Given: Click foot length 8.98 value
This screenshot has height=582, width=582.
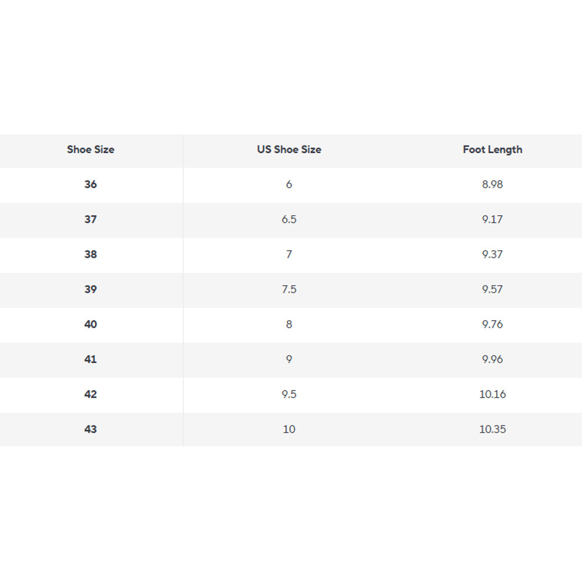Looking at the screenshot, I should click(x=492, y=184).
